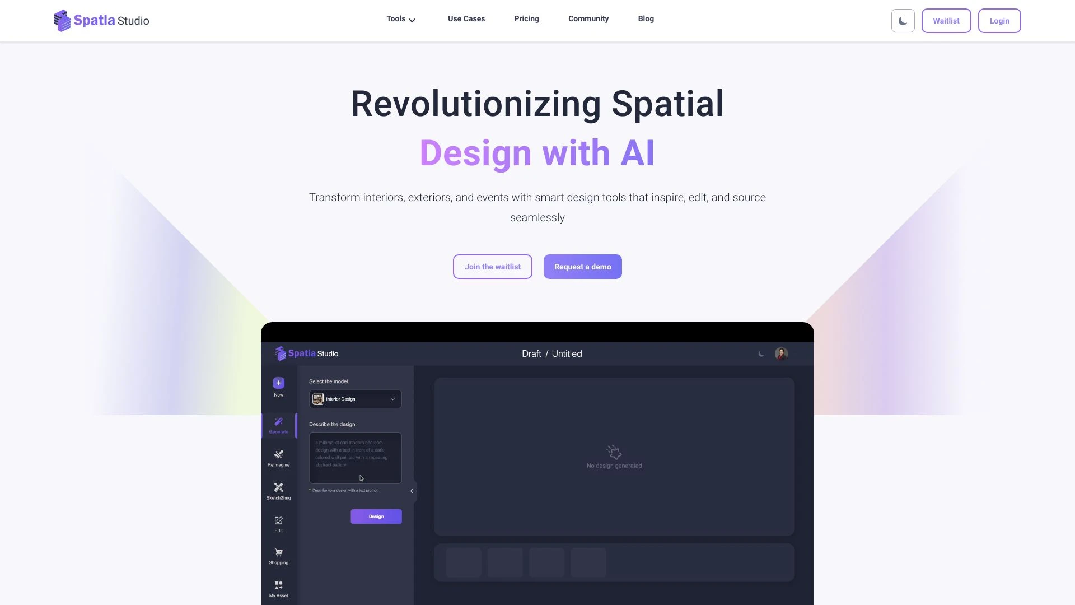The image size is (1075, 605).
Task: Toggle dark mode in top navigation
Action: click(x=902, y=21)
